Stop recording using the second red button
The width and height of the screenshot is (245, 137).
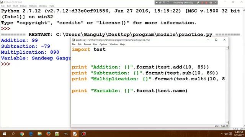pos(206,3)
